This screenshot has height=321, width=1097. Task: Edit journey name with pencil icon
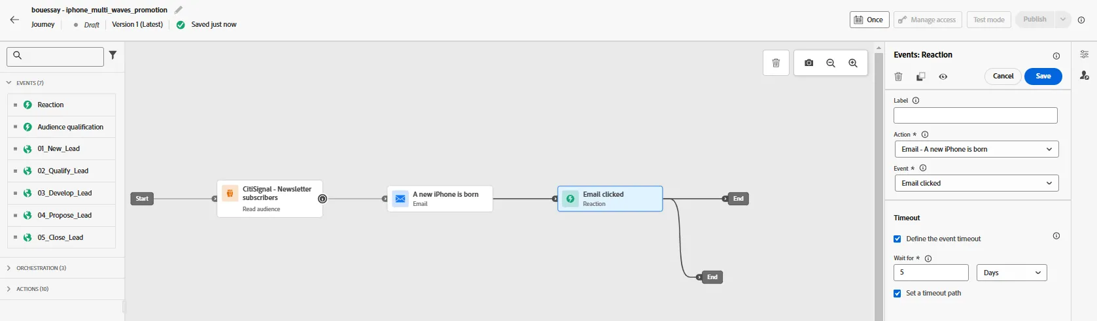click(x=179, y=10)
